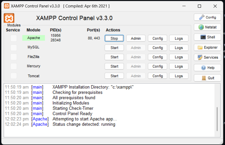Viewport: 225px width, 145px height.
Task: View Tomcat Logs
Action: tap(179, 76)
